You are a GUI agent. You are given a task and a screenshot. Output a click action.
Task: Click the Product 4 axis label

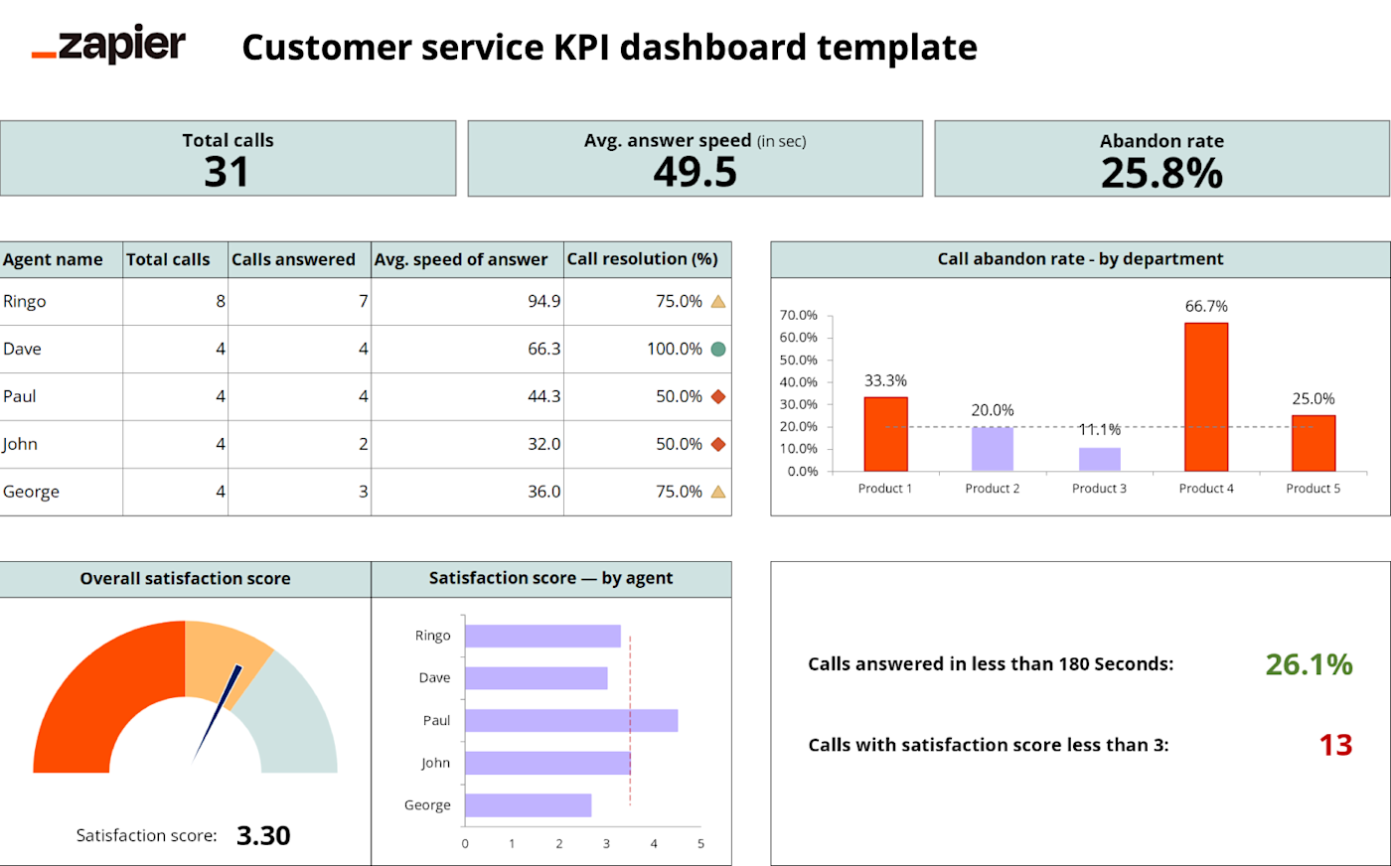click(x=1206, y=489)
